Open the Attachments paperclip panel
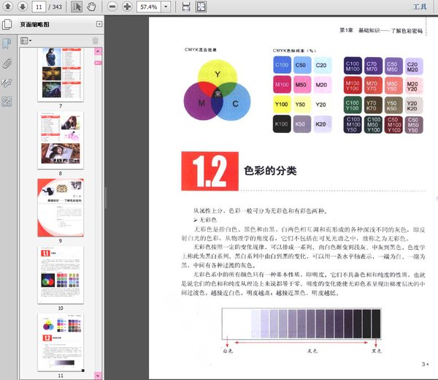This screenshot has height=380, width=438. (x=7, y=63)
